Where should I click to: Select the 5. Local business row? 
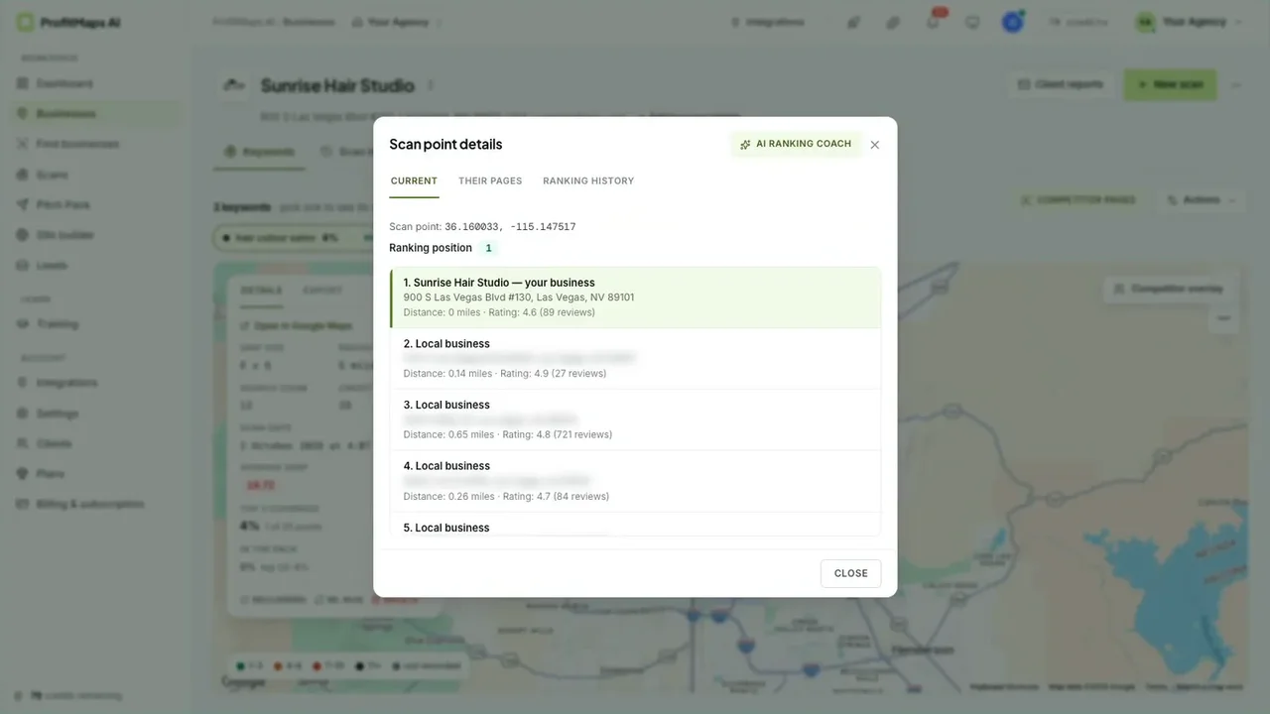point(635,526)
